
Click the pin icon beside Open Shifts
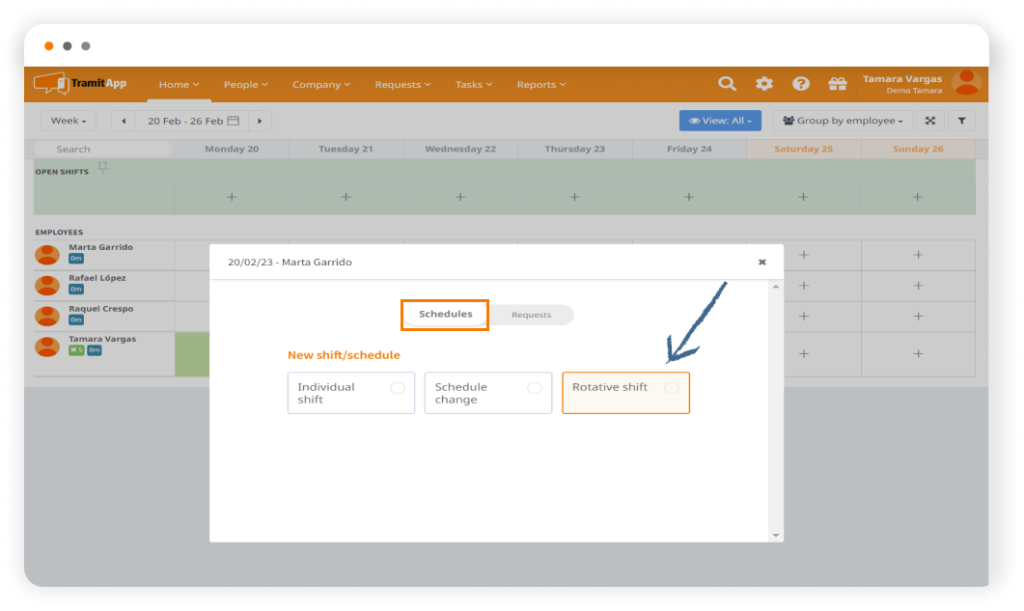tap(102, 168)
